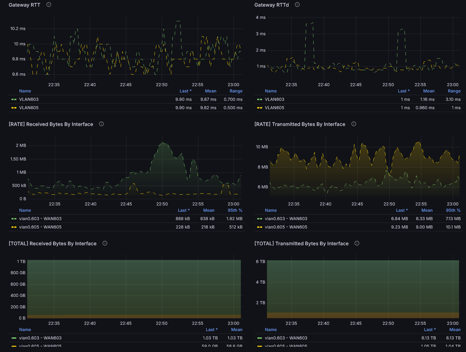Open the [TOTAL] Received Bytes By Interface title menu

[53, 244]
